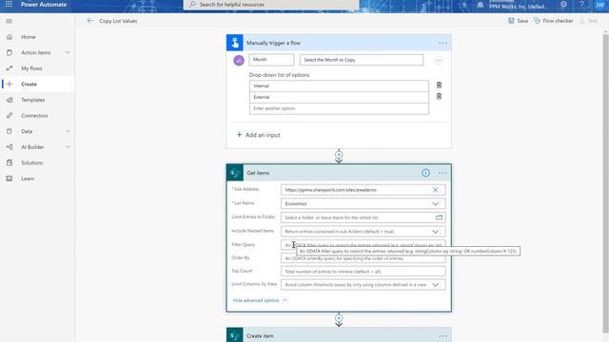The image size is (609, 342).
Task: Click the Order By field
Action: coord(363,258)
